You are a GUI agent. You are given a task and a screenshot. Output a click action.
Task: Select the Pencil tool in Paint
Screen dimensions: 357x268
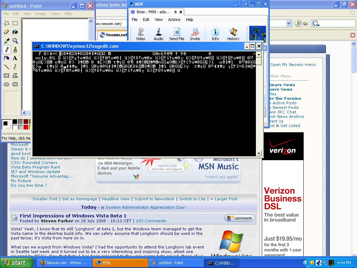pos(7,50)
